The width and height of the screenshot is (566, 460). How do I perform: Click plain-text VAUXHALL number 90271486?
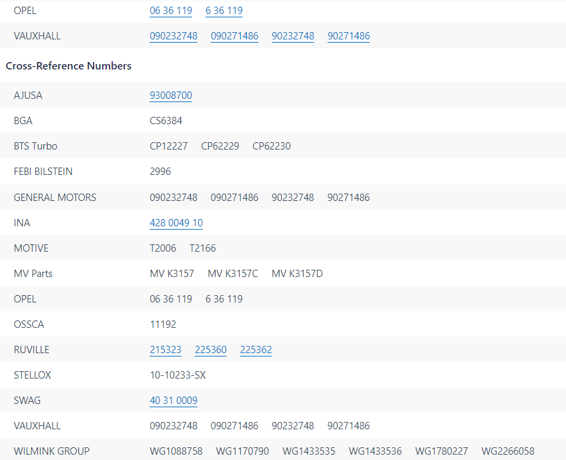pyautogui.click(x=348, y=426)
